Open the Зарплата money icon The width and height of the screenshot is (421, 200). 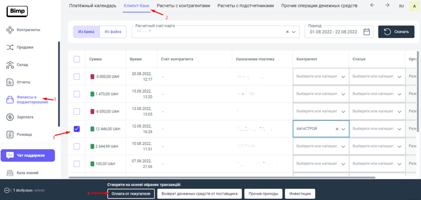tap(10, 117)
